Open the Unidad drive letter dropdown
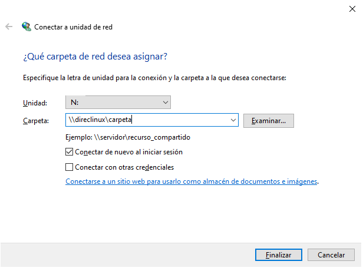This screenshot has width=363, height=271. (118, 103)
